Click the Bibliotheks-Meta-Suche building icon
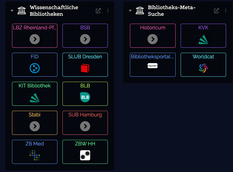Viewport: 233px width, 172px height. (x=140, y=10)
